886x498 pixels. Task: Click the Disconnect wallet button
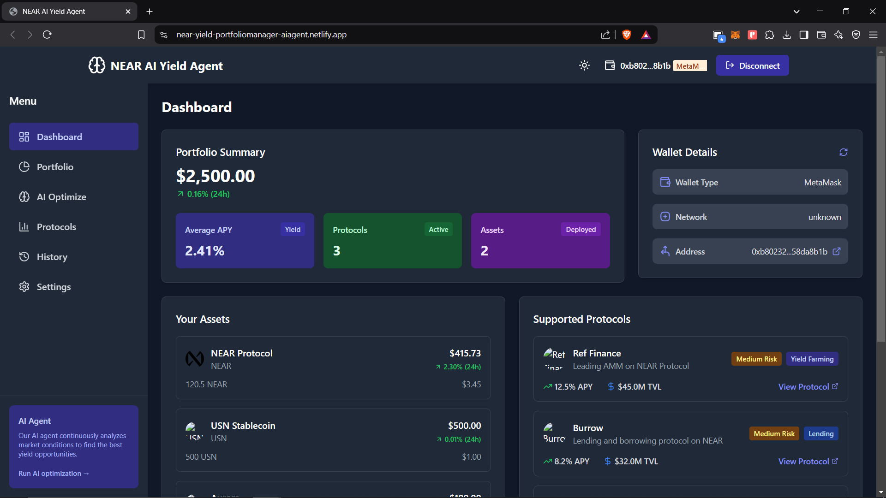tap(752, 65)
